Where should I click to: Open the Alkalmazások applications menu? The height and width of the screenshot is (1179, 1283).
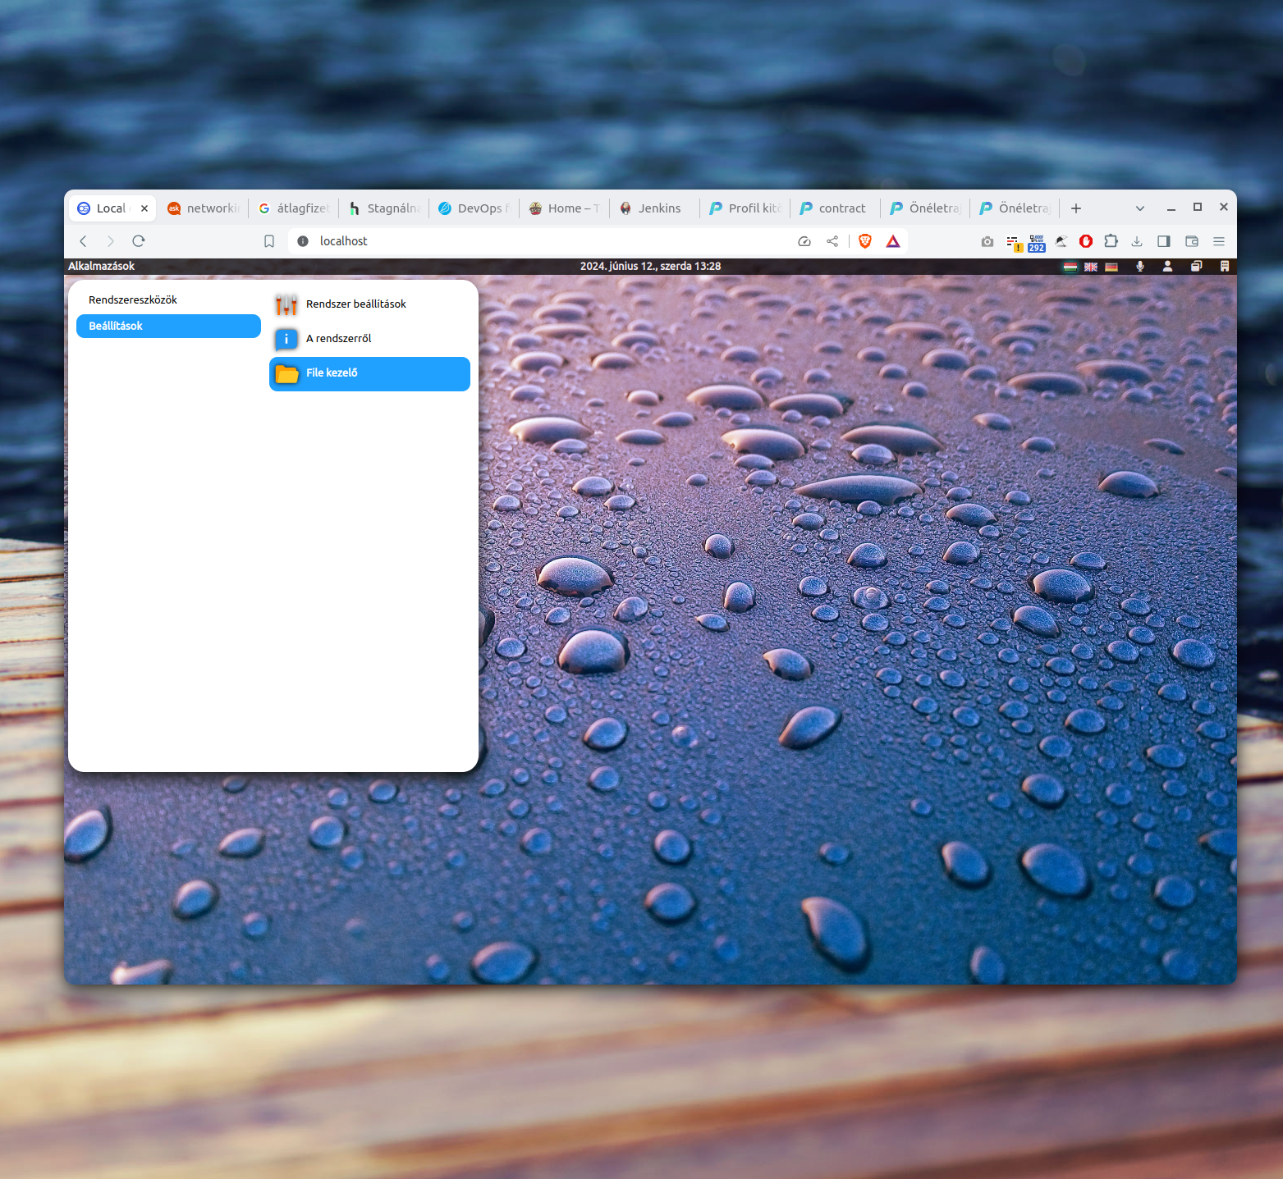point(101,267)
